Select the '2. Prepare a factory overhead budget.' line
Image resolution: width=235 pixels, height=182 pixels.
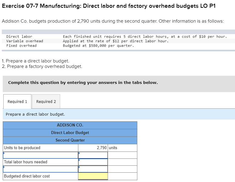pos(42,66)
